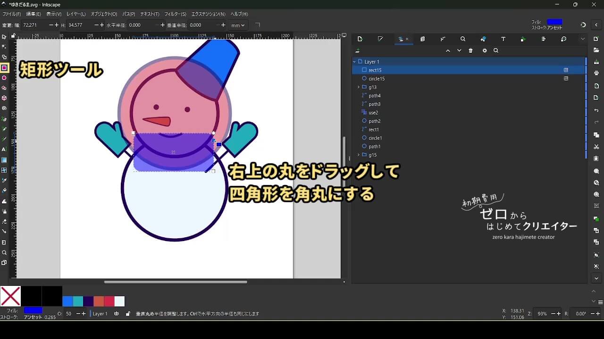
Task: Select circle15 in the layers list
Action: pos(377,79)
